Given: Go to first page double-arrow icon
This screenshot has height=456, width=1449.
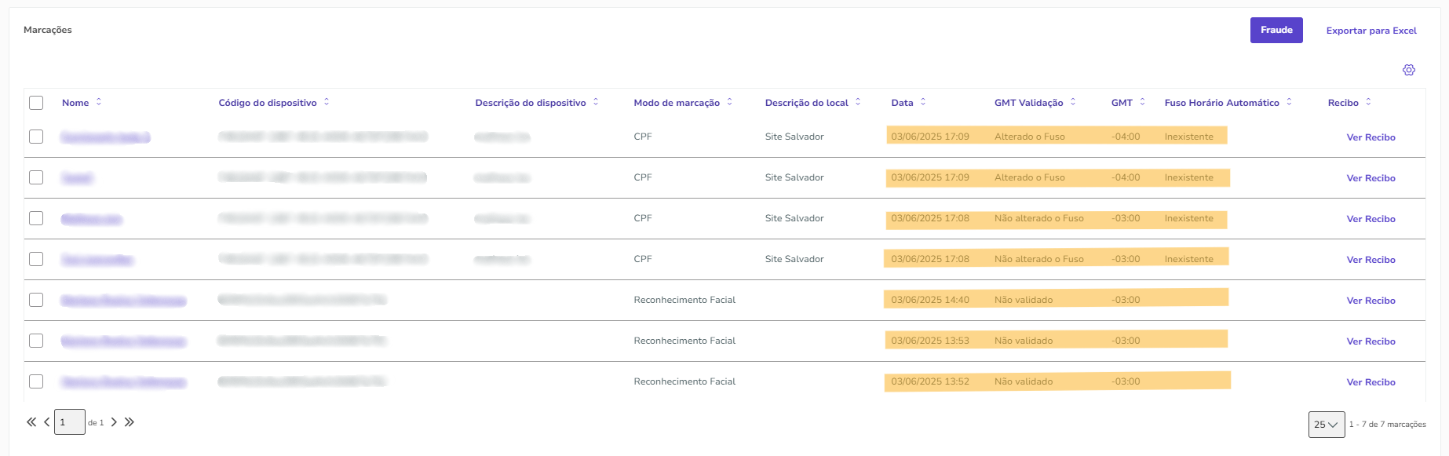Looking at the screenshot, I should tap(31, 422).
